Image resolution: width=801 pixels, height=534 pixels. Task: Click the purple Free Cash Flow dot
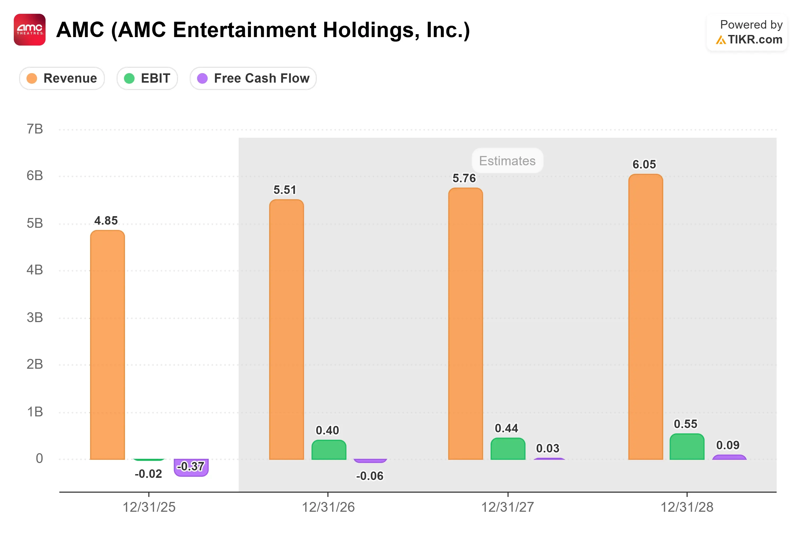click(x=202, y=78)
